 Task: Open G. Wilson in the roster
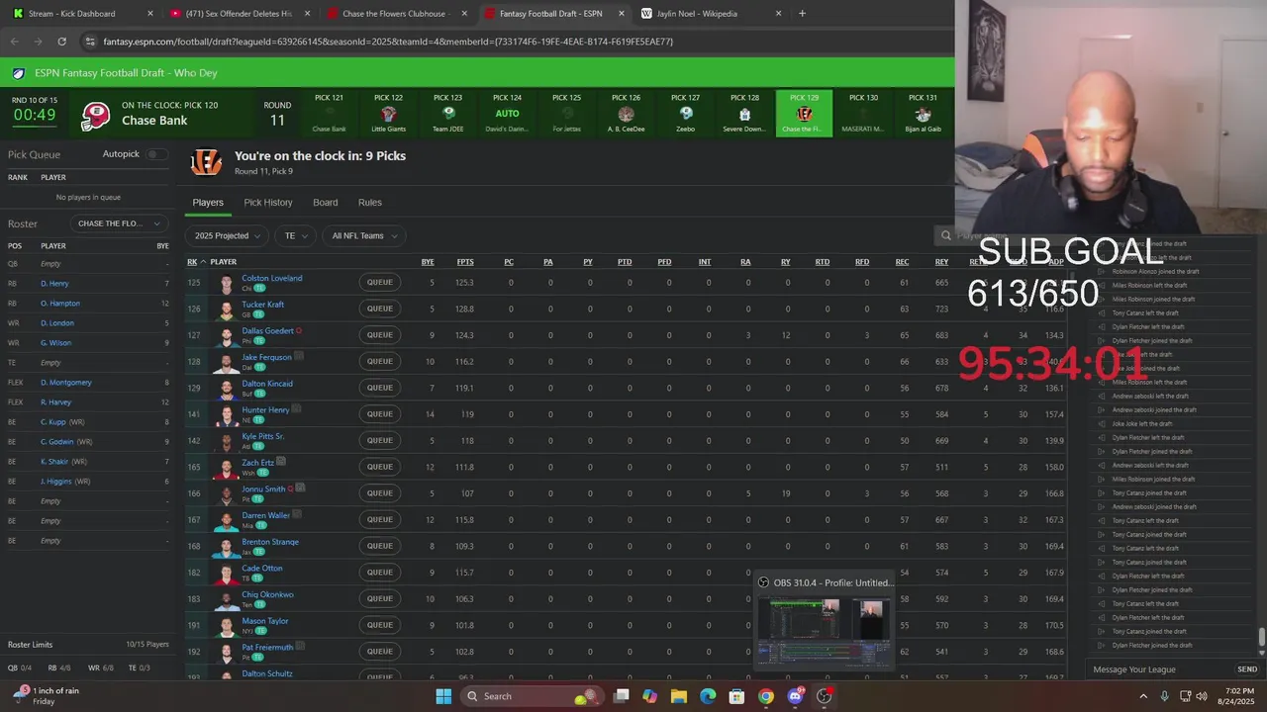[x=55, y=343]
